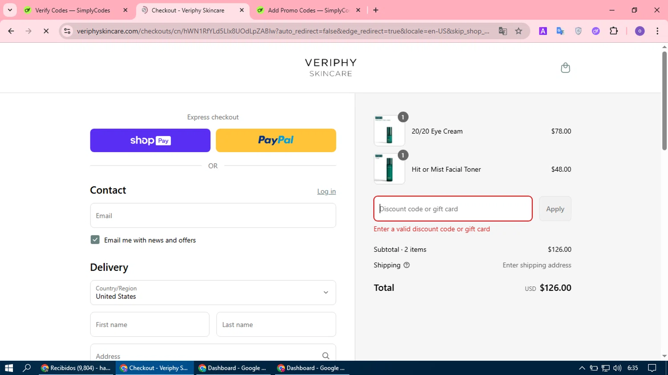Open a new browser tab

pyautogui.click(x=376, y=10)
